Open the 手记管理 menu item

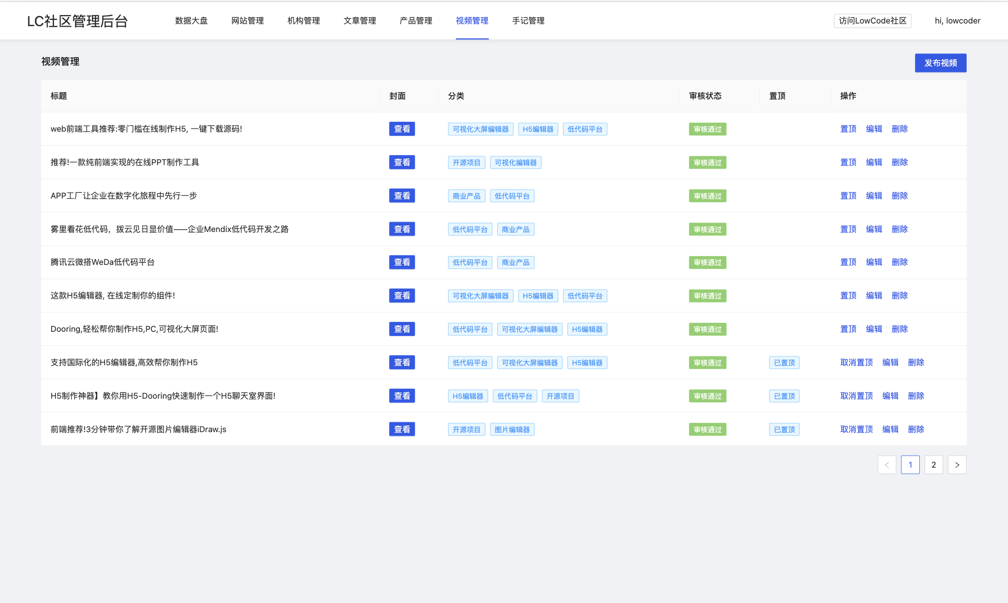528,21
